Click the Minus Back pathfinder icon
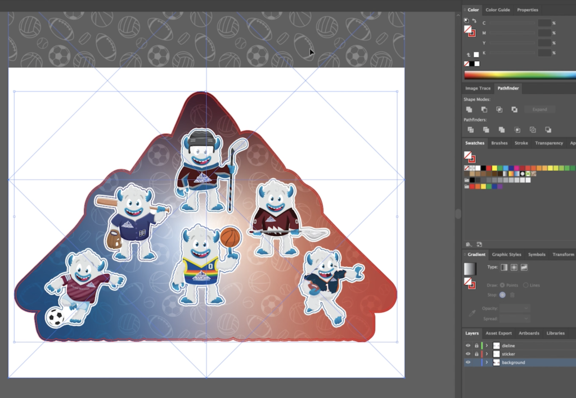The width and height of the screenshot is (576, 398). click(x=548, y=130)
